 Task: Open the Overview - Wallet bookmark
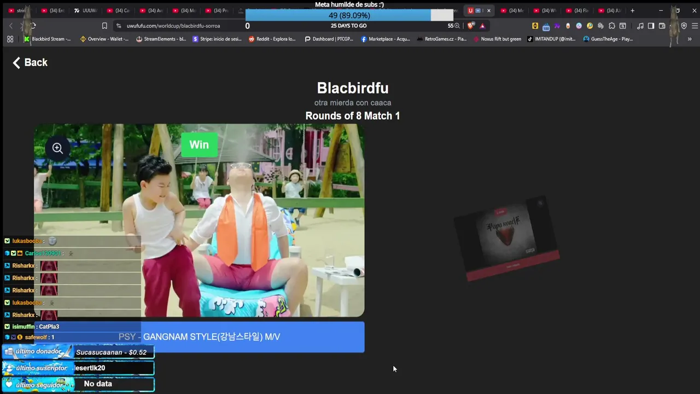[x=104, y=39]
